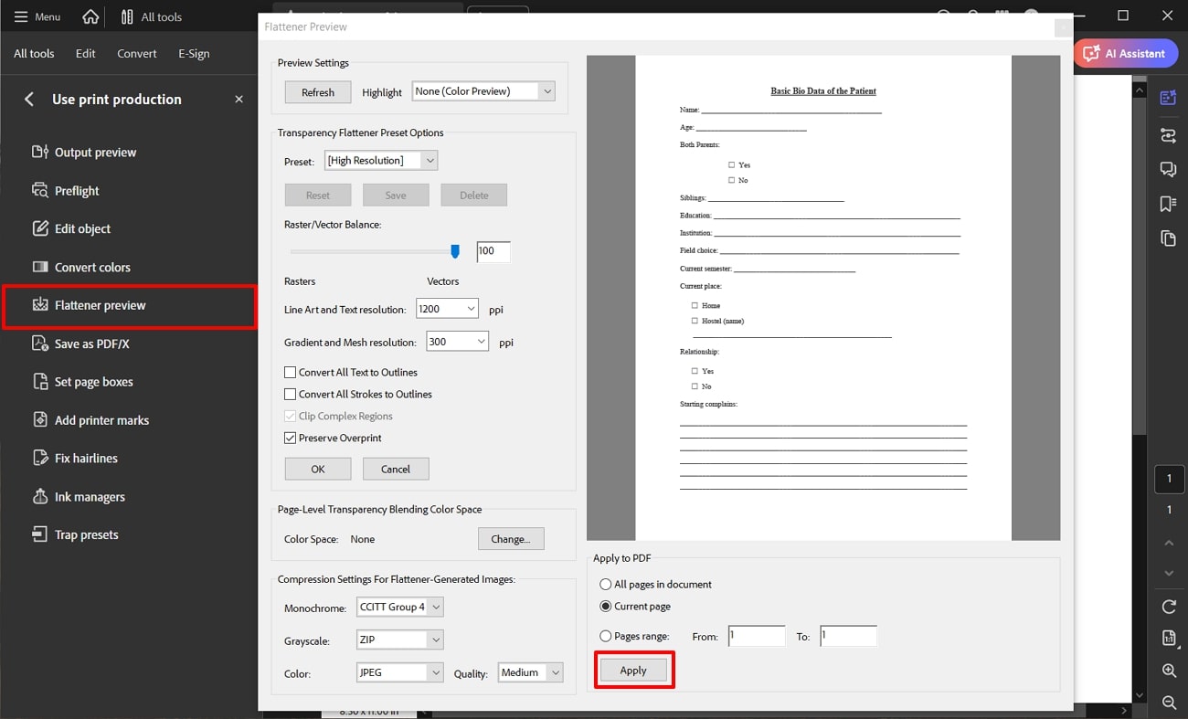1188x719 pixels.
Task: Click the back arrow beside Use print production
Action: (x=29, y=99)
